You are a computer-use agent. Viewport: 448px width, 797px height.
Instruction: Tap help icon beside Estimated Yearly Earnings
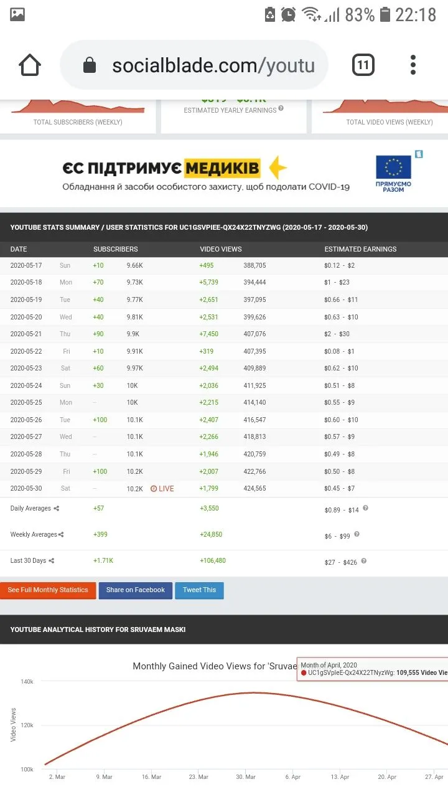point(281,108)
